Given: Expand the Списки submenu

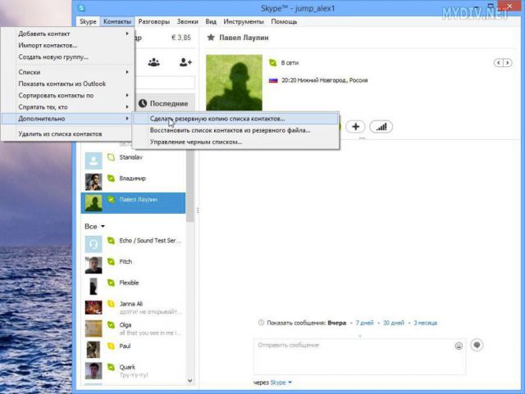Looking at the screenshot, I should coord(67,72).
